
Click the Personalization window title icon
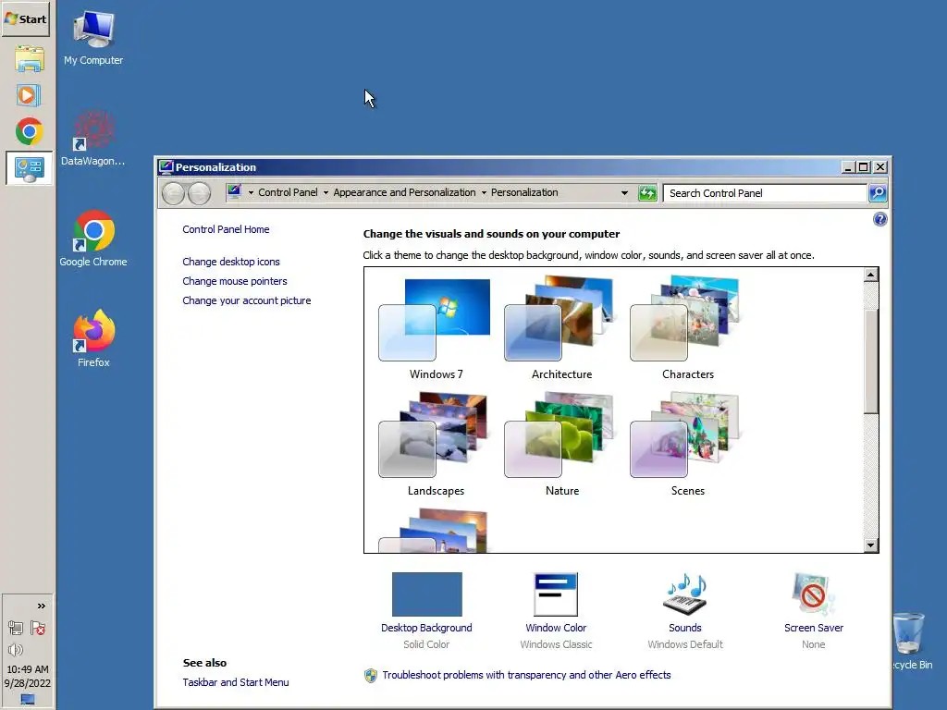[x=166, y=167]
